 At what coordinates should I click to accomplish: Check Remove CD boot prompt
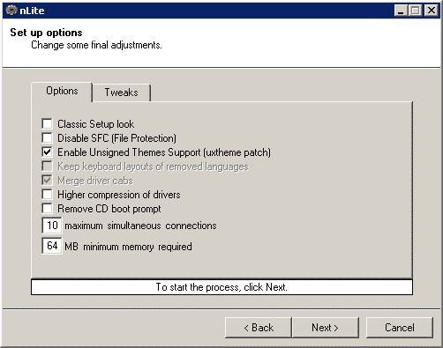point(47,209)
